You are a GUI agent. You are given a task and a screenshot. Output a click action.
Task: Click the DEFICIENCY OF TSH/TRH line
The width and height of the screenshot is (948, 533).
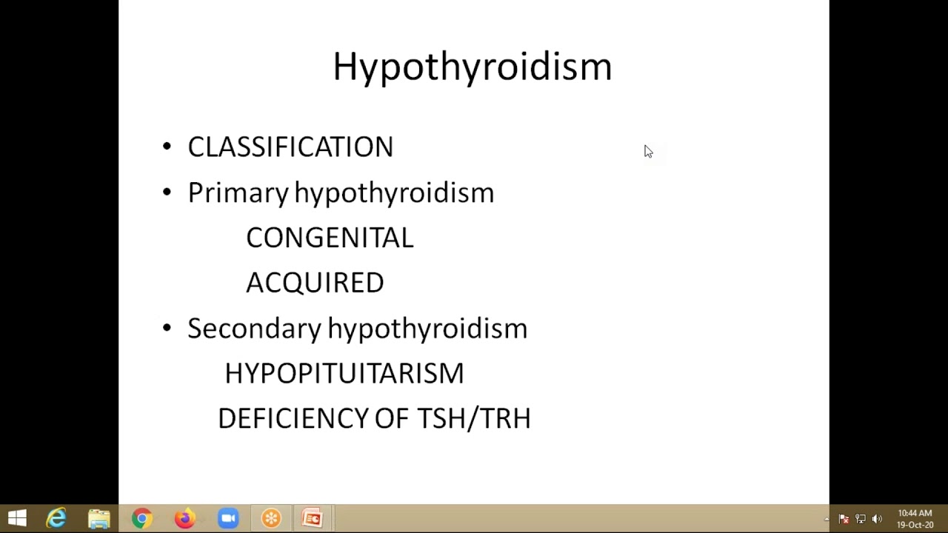click(x=374, y=418)
